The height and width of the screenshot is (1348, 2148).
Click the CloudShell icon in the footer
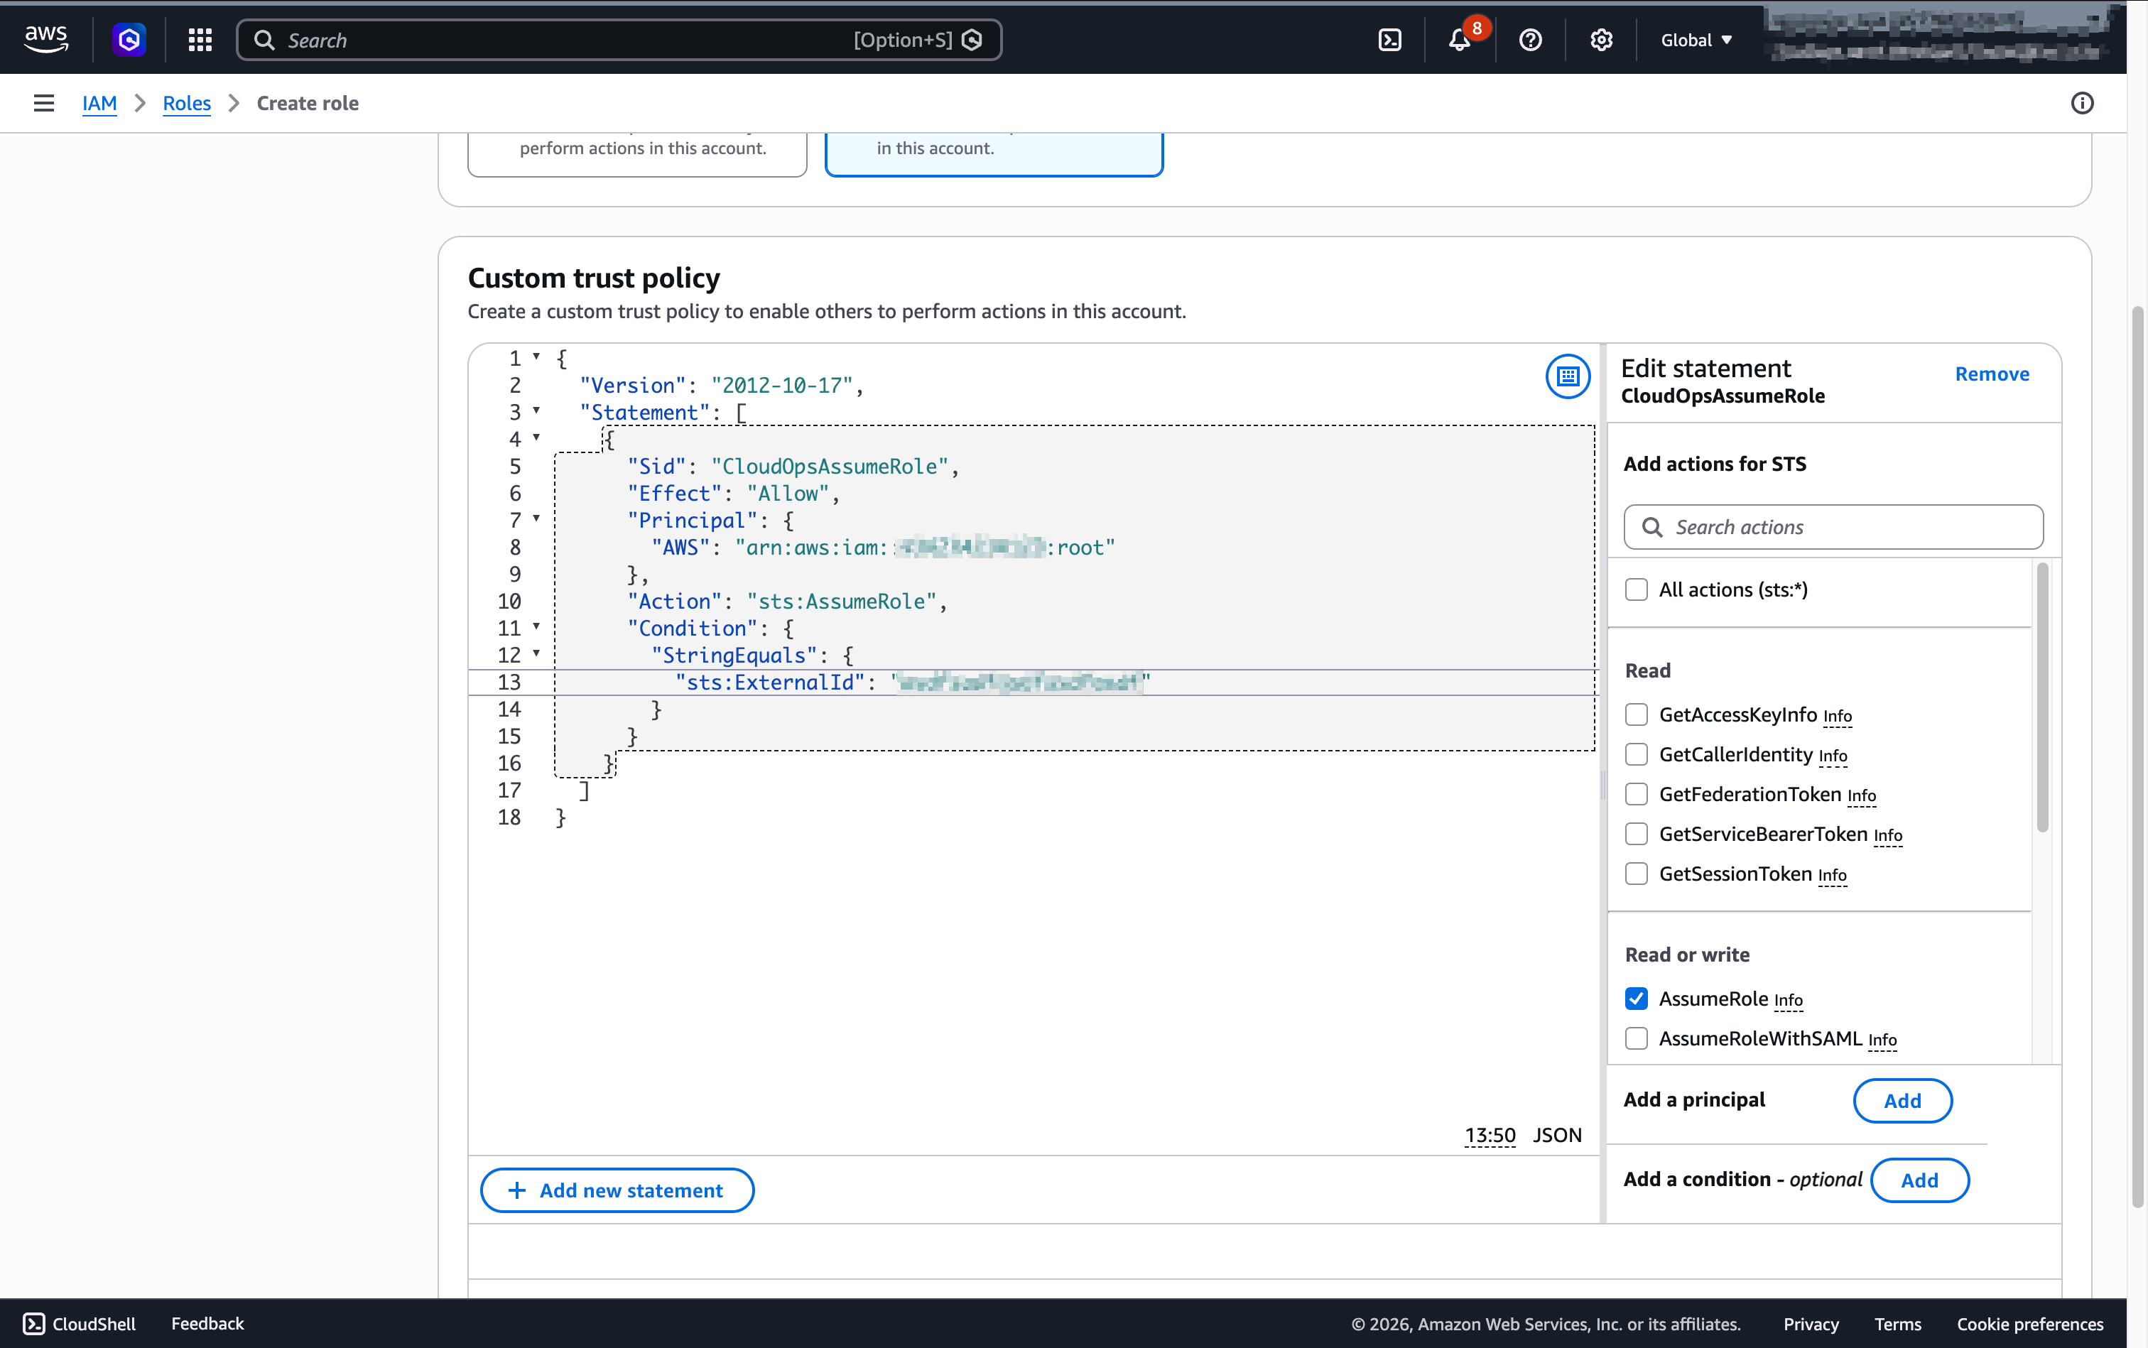(x=34, y=1324)
